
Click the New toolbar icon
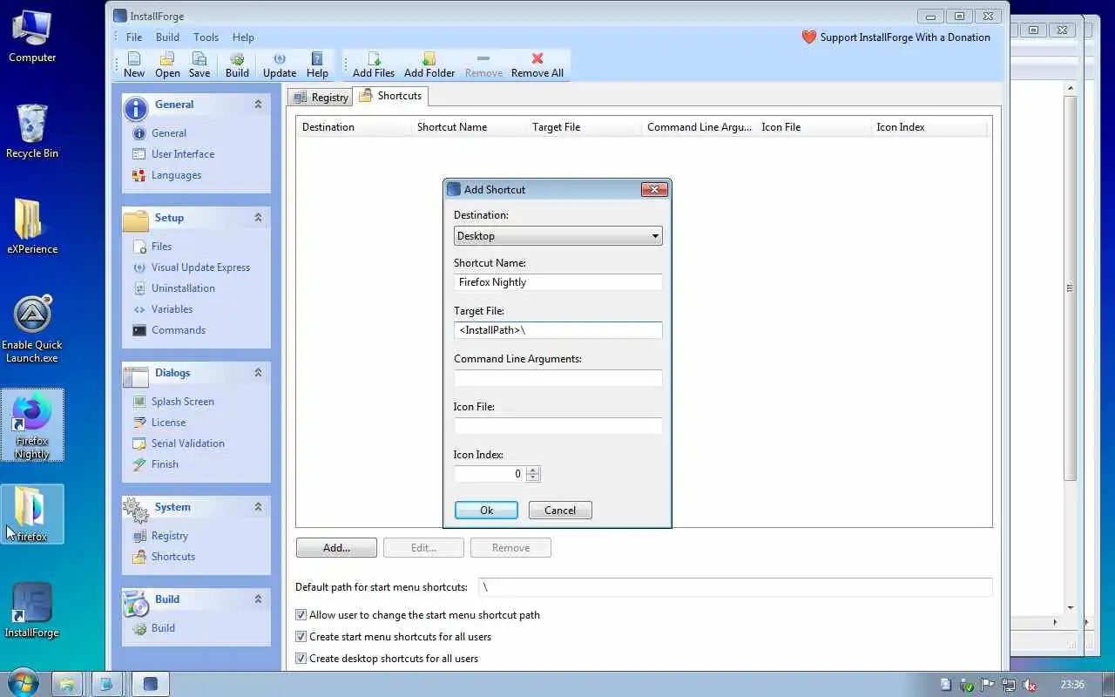point(134,64)
